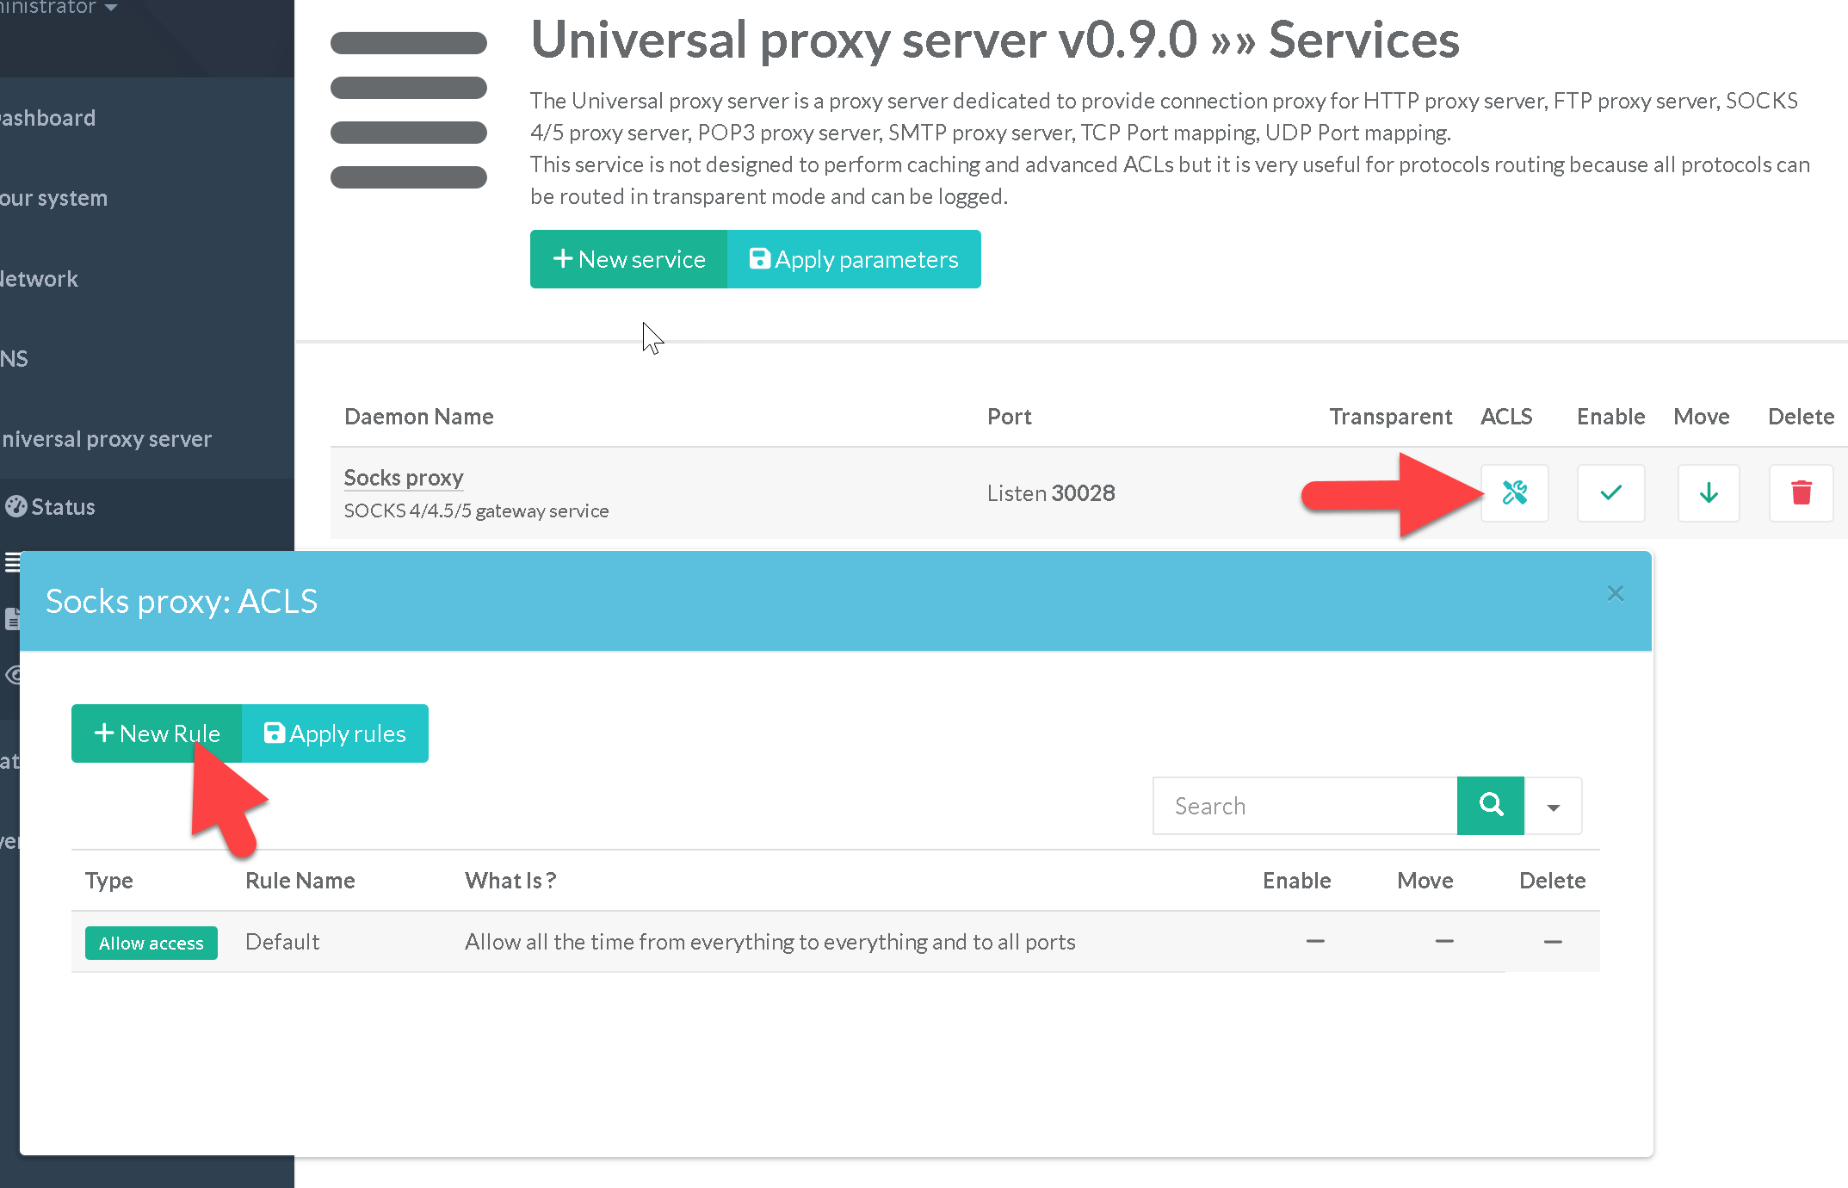Open ACLS tools icon for Socks proxy
1848x1188 pixels.
(1514, 492)
